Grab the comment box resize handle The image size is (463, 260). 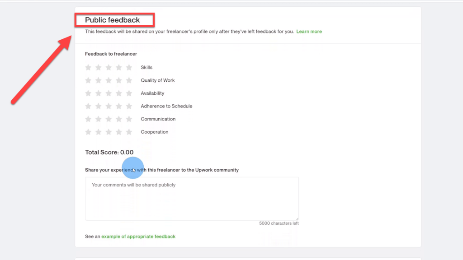pos(297,218)
